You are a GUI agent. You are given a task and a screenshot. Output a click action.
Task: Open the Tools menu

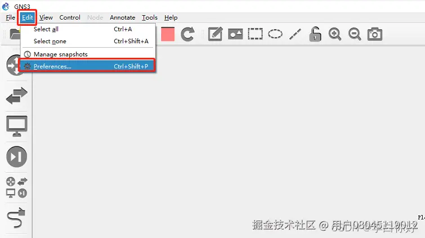[x=150, y=17]
